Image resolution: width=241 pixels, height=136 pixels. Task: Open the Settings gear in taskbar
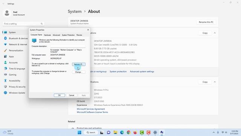tap(155, 133)
